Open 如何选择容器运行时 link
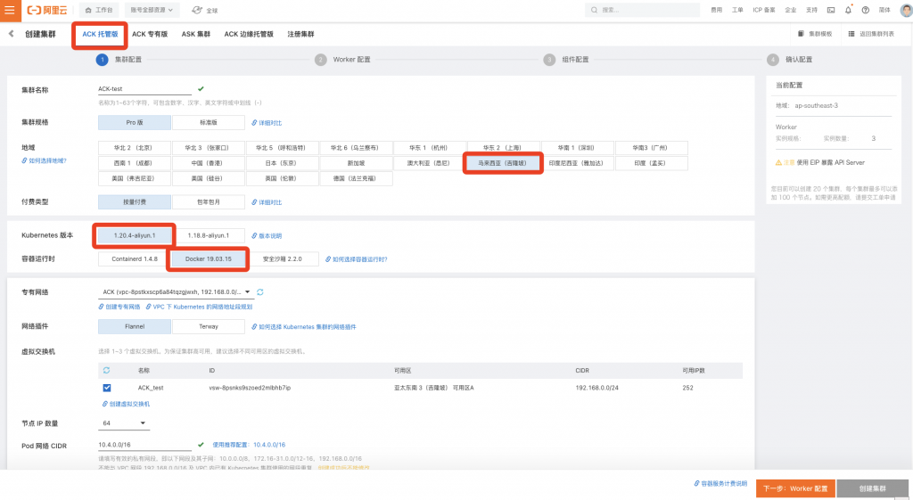Image resolution: width=913 pixels, height=500 pixels. click(357, 259)
